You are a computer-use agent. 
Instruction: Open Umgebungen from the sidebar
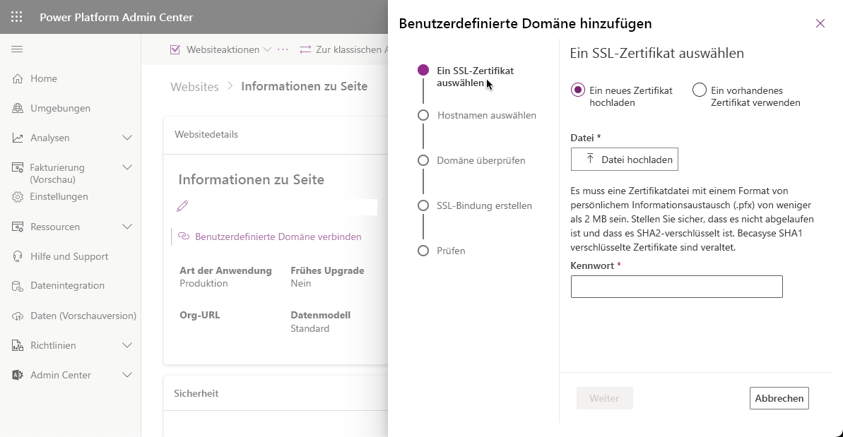[x=60, y=109]
